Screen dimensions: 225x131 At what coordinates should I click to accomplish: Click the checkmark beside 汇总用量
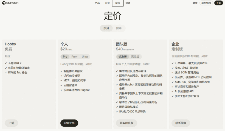173,63
